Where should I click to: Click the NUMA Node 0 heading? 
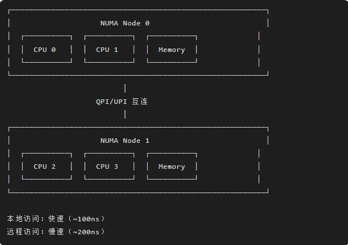click(124, 23)
